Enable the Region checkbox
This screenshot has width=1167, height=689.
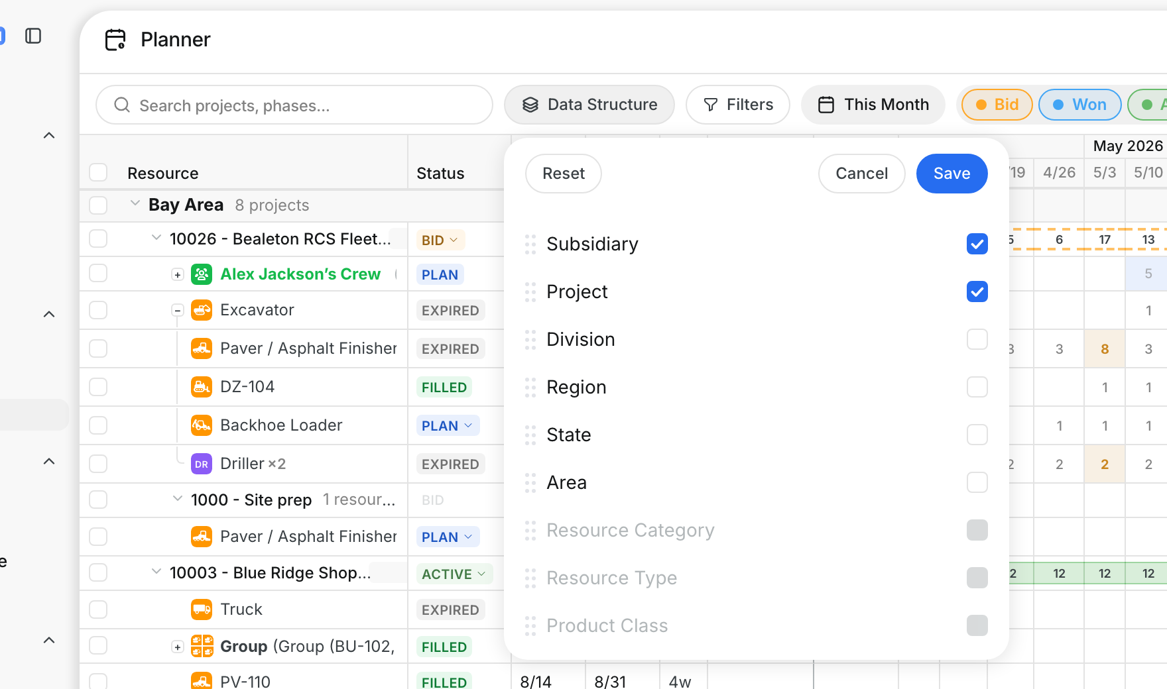[x=977, y=387]
